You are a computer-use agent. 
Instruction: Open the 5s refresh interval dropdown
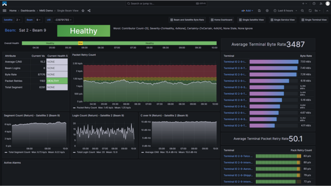pos(318,11)
